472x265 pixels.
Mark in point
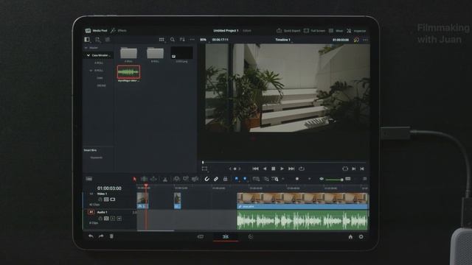[x=354, y=169]
